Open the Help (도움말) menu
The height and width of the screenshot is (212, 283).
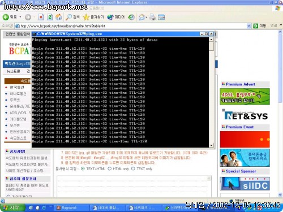[97, 8]
